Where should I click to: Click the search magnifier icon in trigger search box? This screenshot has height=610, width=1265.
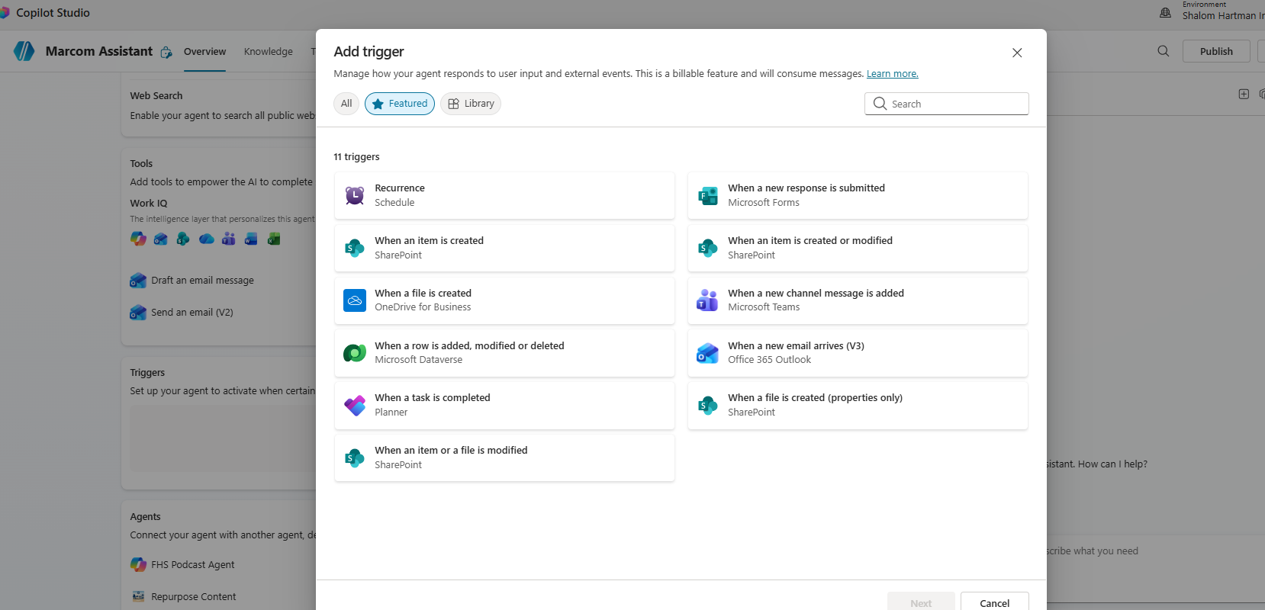[880, 104]
